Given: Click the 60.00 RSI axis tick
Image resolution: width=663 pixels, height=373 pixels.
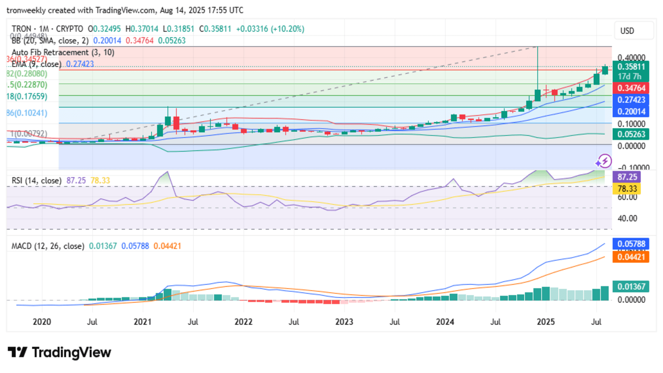Looking at the screenshot, I should (627, 197).
